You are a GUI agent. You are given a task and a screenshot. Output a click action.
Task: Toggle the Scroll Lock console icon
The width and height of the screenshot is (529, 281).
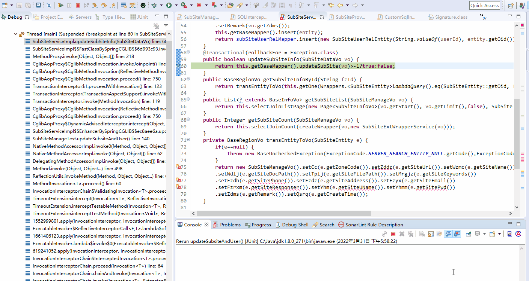click(431, 234)
